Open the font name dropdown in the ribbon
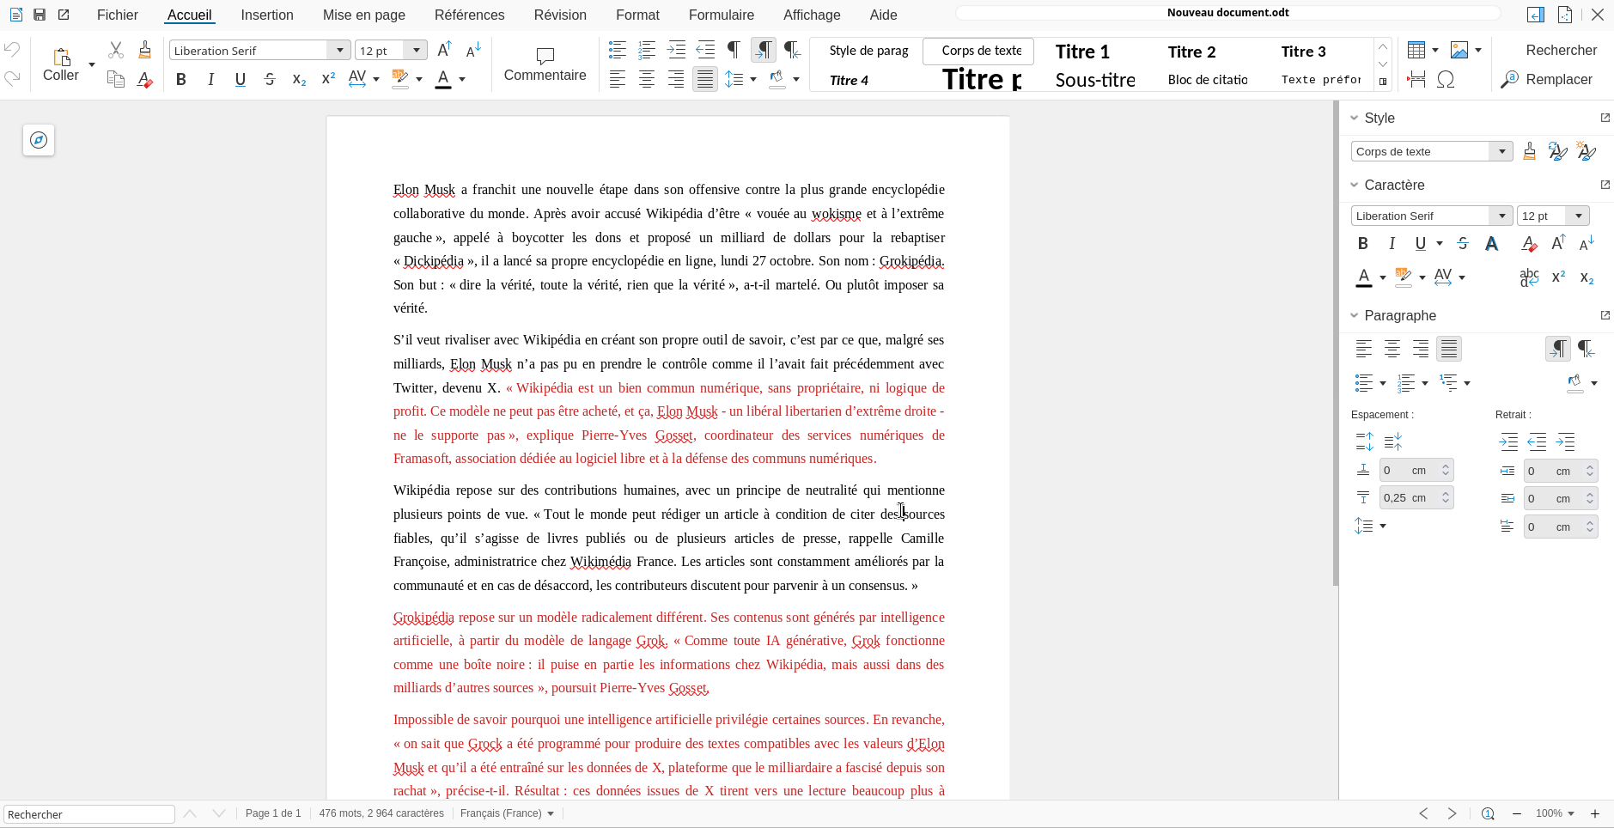 (340, 51)
